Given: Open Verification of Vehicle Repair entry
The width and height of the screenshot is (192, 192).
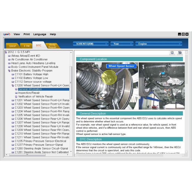Looking at the screenshot, I should point(35,97).
